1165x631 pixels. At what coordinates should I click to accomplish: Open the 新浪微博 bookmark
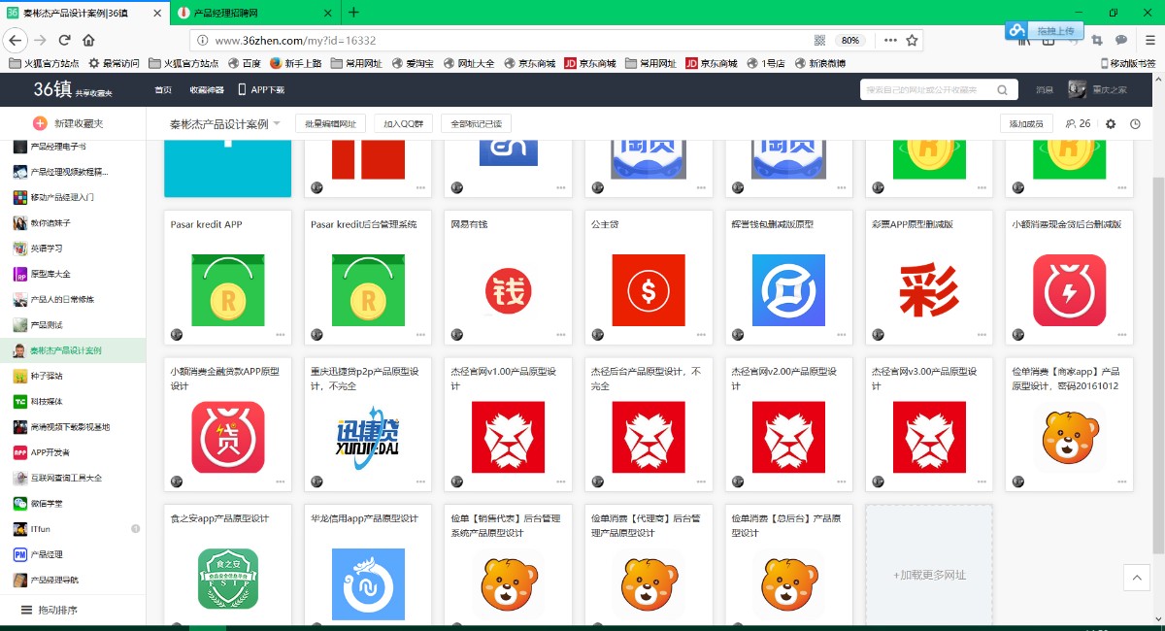[819, 64]
